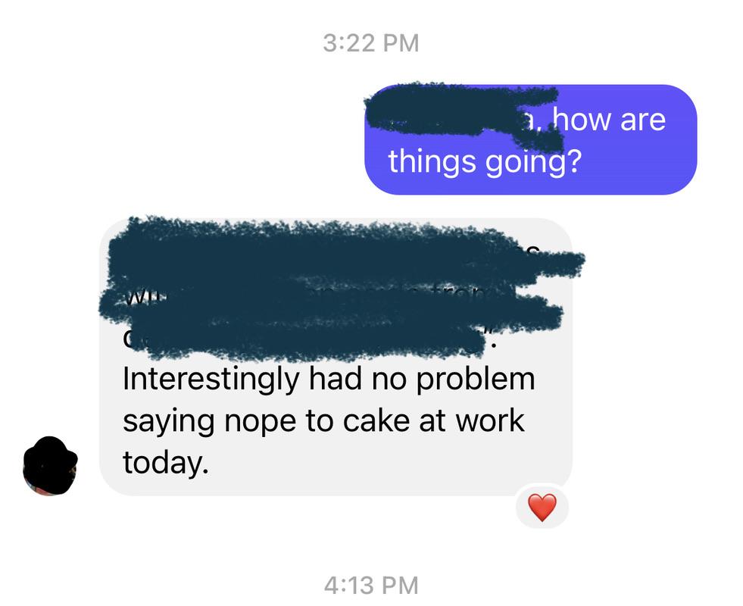This screenshot has width=743, height=606.
Task: Tap the gray incoming message bubble
Action: (x=336, y=357)
